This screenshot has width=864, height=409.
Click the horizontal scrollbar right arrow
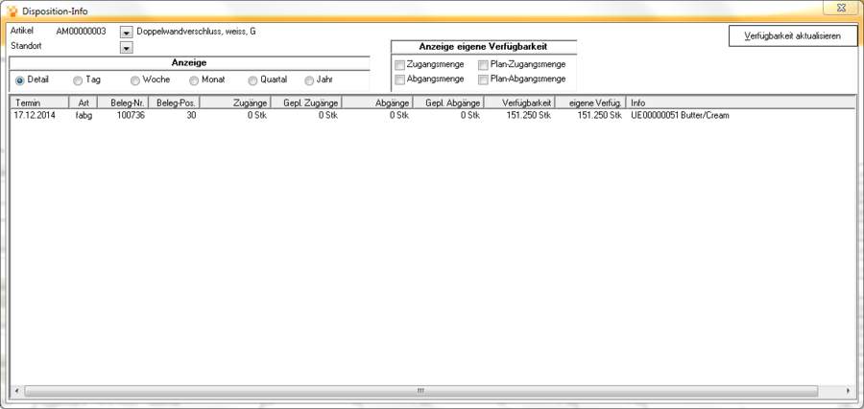(849, 390)
